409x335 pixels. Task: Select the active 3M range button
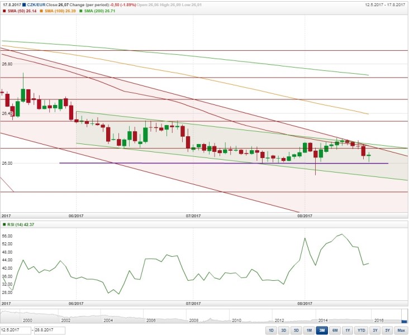[322, 331]
